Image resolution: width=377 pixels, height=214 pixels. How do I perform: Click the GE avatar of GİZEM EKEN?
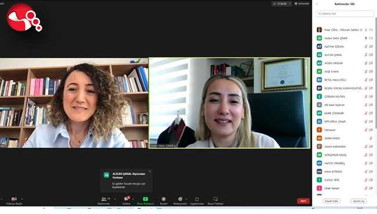point(319,138)
